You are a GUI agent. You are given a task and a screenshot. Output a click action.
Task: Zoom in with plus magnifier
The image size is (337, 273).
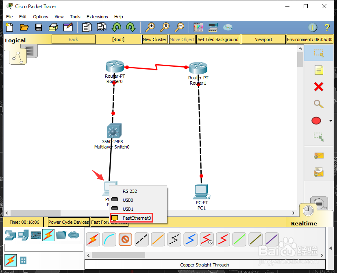[150, 27]
